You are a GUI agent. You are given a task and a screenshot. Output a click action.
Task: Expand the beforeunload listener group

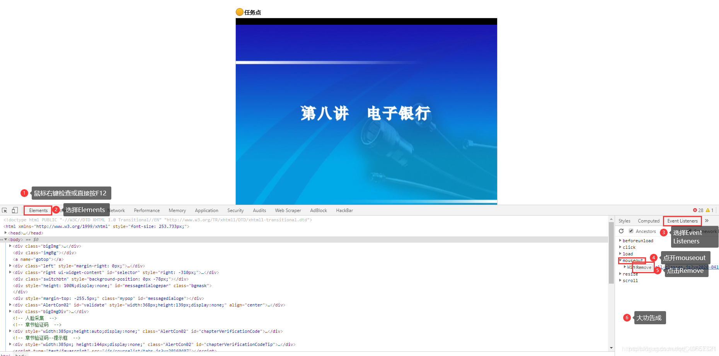click(x=620, y=241)
